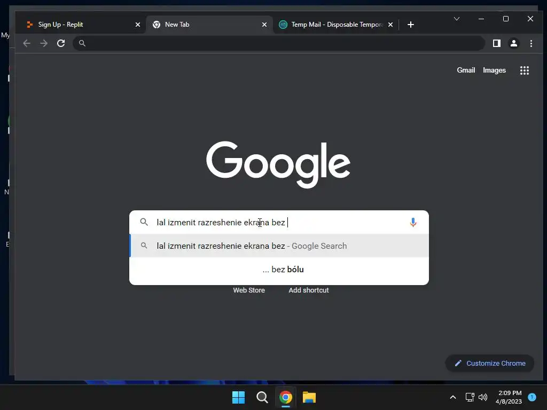The image size is (547, 410).
Task: Minimize the Chrome window
Action: pos(481,19)
